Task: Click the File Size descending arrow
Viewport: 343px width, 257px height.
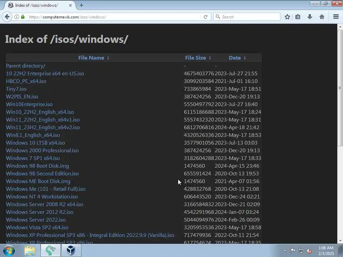Action: click(x=210, y=58)
